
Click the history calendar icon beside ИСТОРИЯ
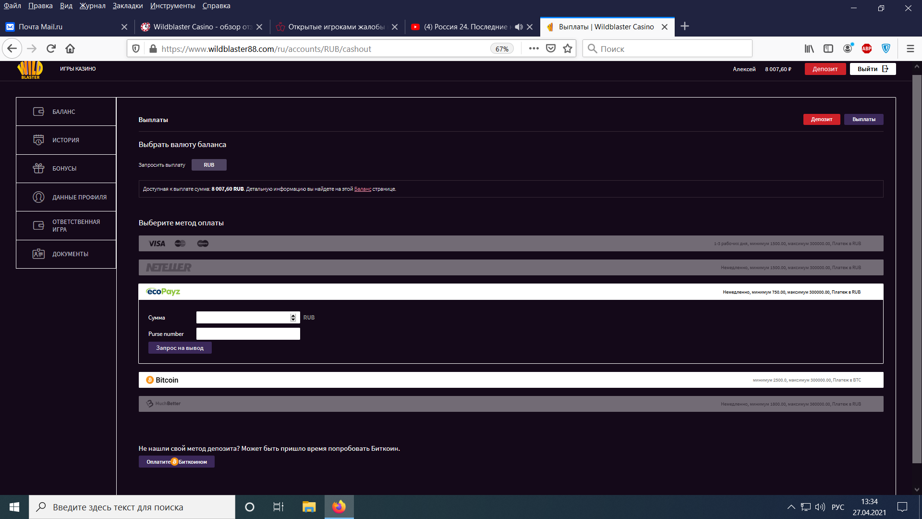(38, 140)
